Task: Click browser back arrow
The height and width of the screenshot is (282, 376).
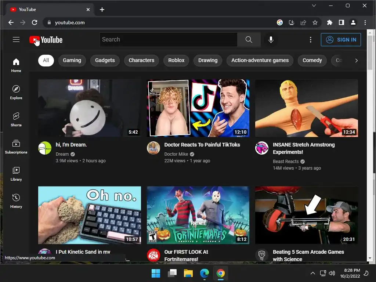Action: click(x=11, y=22)
